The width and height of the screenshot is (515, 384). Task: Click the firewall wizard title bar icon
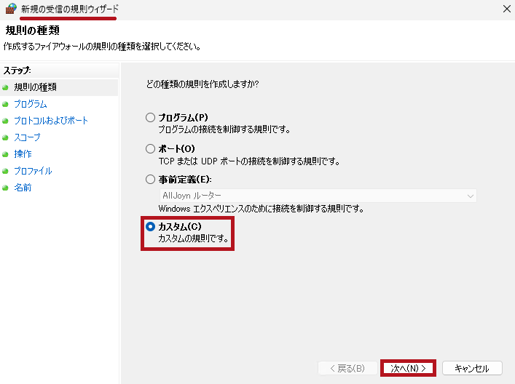coord(11,9)
